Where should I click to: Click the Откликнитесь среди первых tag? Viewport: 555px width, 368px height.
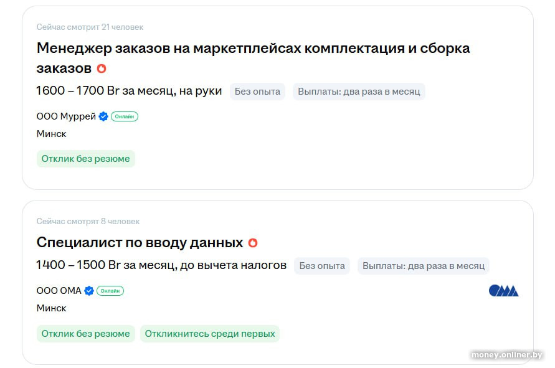[x=210, y=334]
